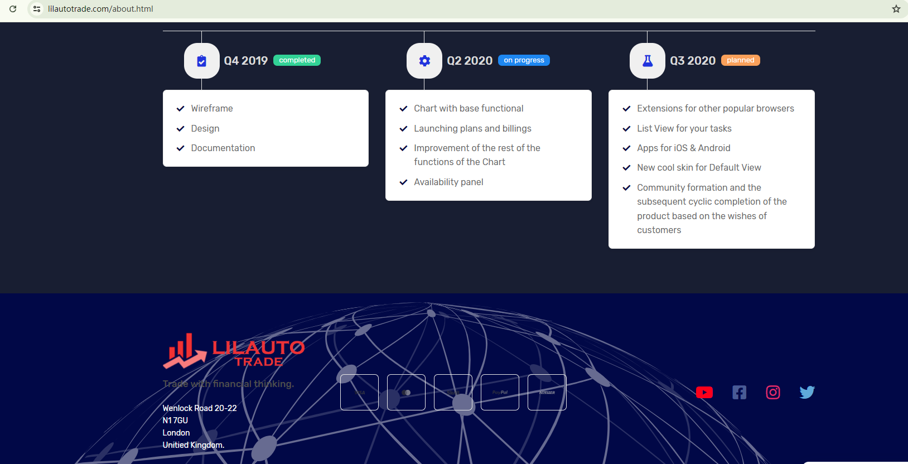Click the Q4 2019 heading
Screen dimensions: 908x464
tap(246, 61)
